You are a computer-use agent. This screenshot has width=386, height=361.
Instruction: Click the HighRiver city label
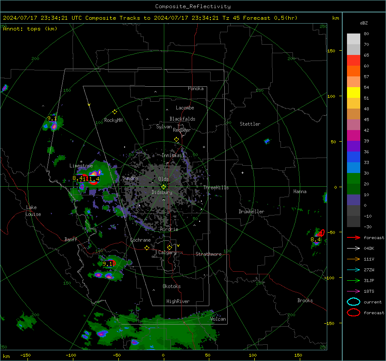[x=178, y=301]
